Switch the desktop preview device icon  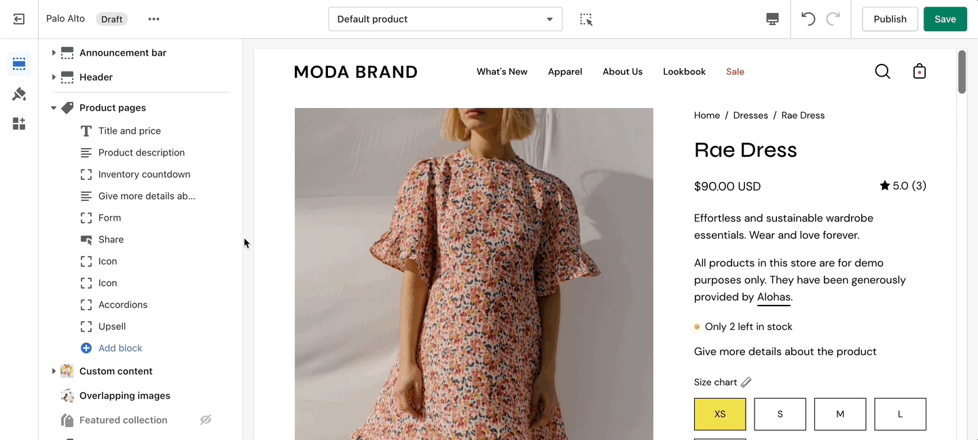772,19
